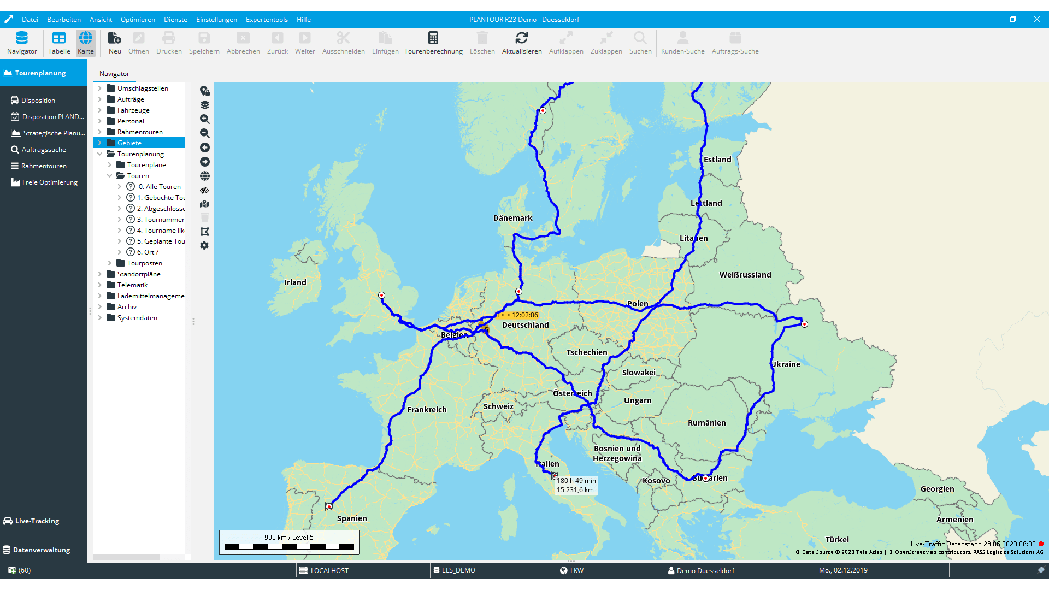Click the globe full-extent map icon
Viewport: 1049px width, 590px height.
click(x=205, y=176)
